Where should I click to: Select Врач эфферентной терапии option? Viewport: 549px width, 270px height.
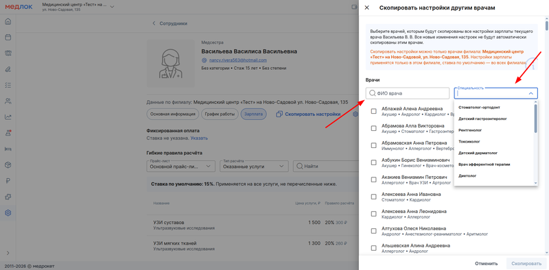click(494, 164)
